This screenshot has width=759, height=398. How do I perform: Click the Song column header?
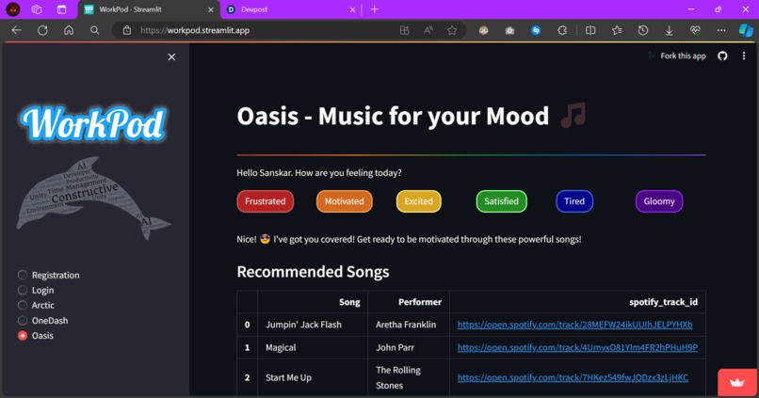coord(313,302)
